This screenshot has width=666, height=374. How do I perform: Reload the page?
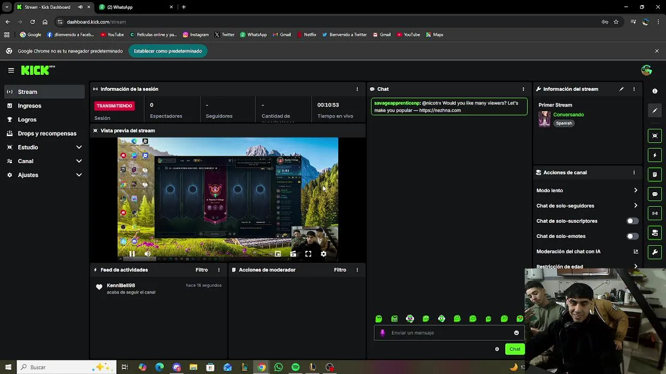pos(32,22)
